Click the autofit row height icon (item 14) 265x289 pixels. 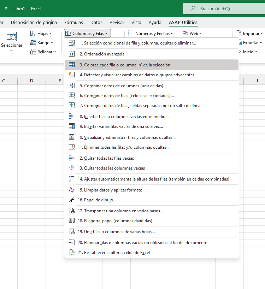click(x=71, y=179)
